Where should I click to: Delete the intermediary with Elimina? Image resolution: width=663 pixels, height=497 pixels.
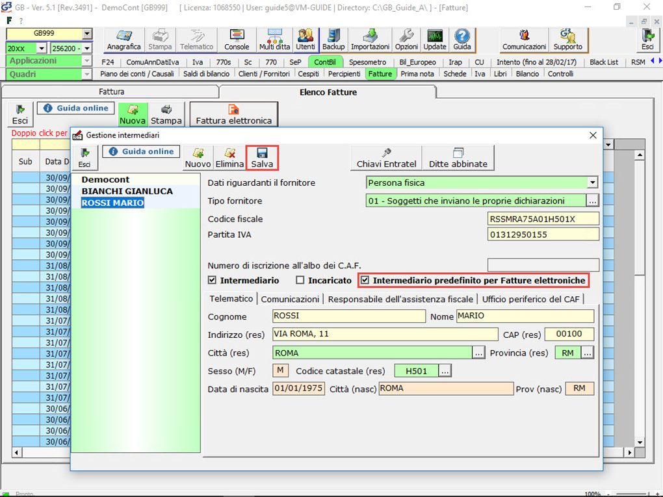[229, 157]
